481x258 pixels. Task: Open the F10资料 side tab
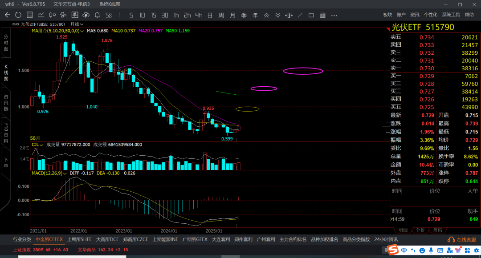click(6, 133)
